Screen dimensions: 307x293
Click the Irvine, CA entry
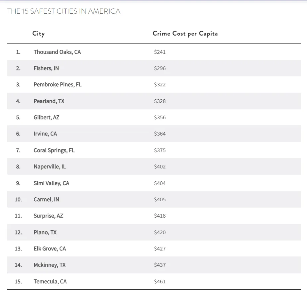(x=45, y=134)
